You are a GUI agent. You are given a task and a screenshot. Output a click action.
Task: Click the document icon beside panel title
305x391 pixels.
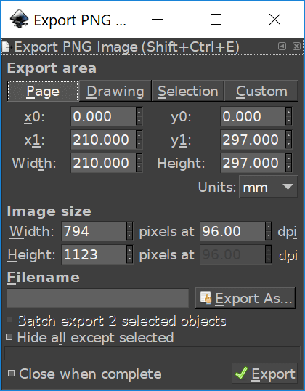pyautogui.click(x=7, y=47)
